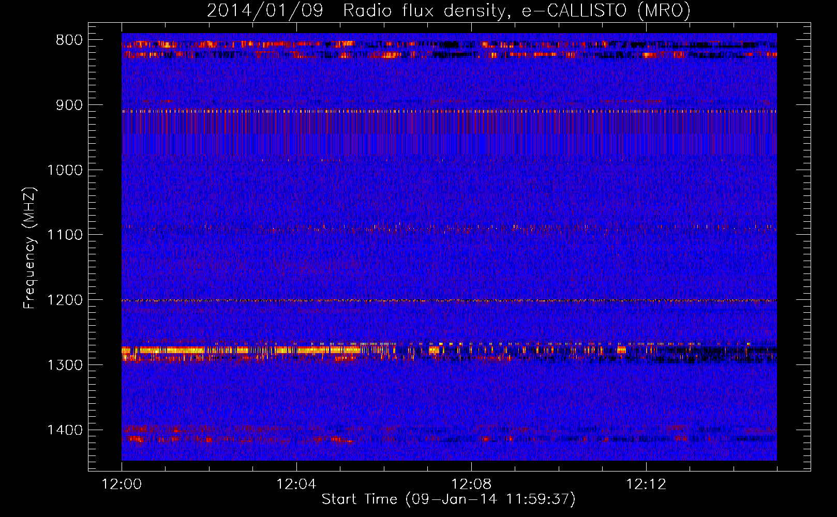This screenshot has width=837, height=517.
Task: Click the 'Start Time (09-Jan-14 11:59:37)' label
Action: click(449, 499)
